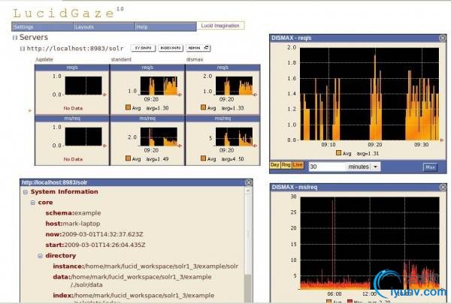Viewport: 451px width, 304px height.
Task: Select the schema:example entry
Action: click(x=73, y=213)
